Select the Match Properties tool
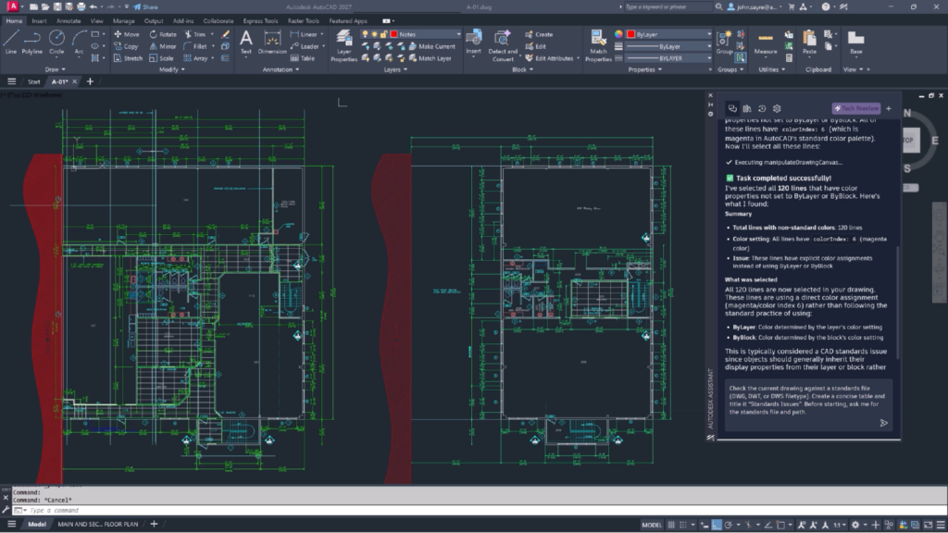The height and width of the screenshot is (533, 948). (598, 45)
